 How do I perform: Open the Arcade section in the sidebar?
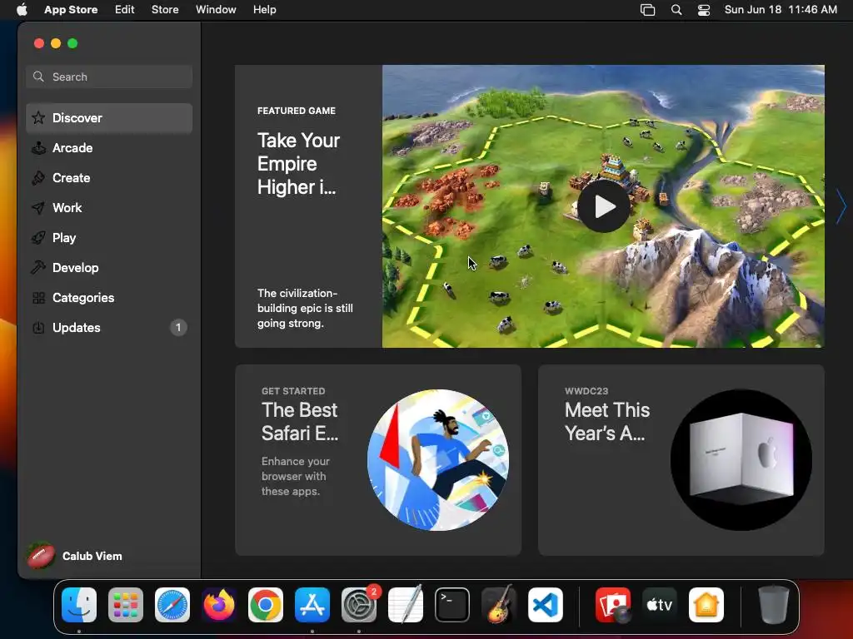[x=109, y=148]
